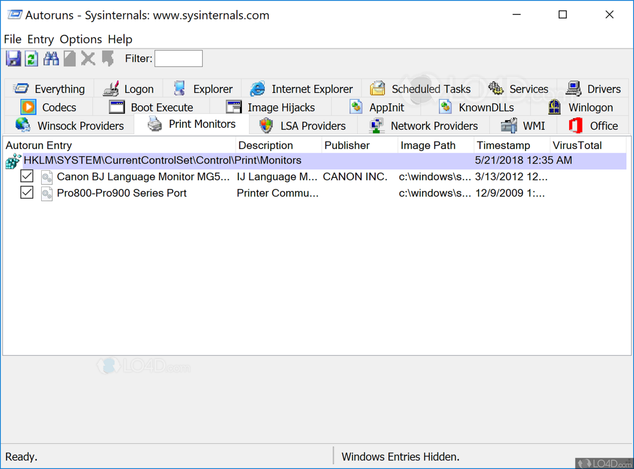Open the Image Hijacks tab
634x469 pixels.
[x=271, y=107]
